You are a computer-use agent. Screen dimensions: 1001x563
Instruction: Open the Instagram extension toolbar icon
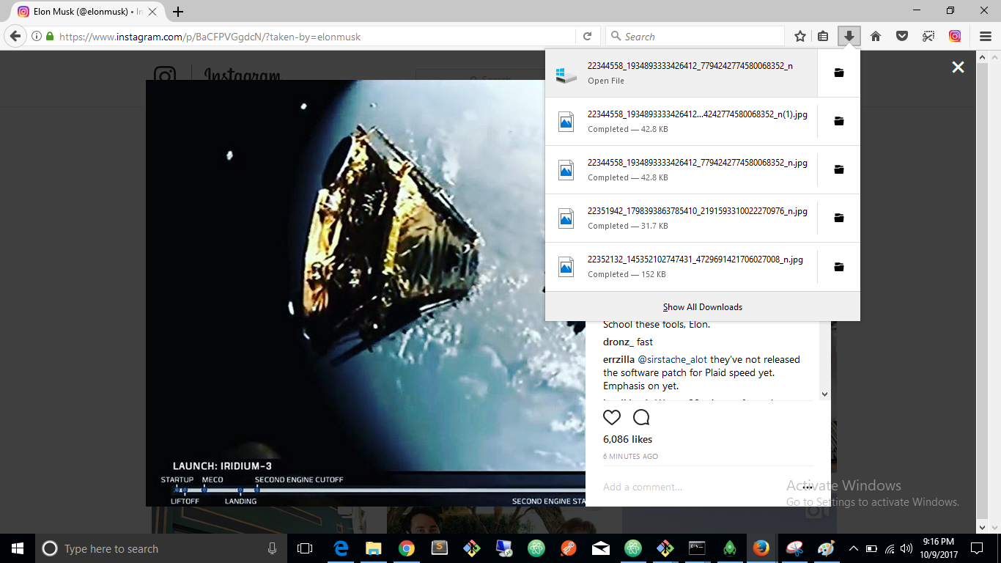(x=955, y=36)
